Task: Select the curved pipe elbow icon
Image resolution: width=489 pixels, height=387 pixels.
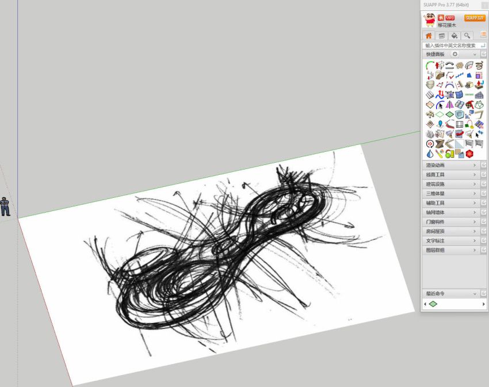Action: click(x=469, y=66)
